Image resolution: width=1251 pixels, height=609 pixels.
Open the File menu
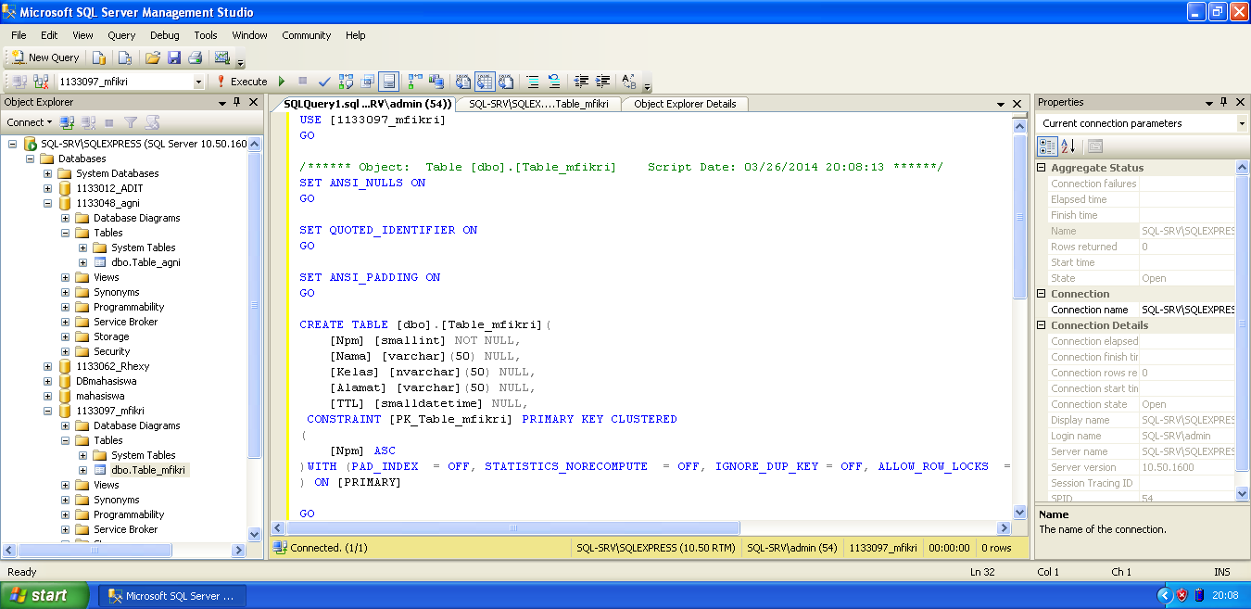pos(19,35)
